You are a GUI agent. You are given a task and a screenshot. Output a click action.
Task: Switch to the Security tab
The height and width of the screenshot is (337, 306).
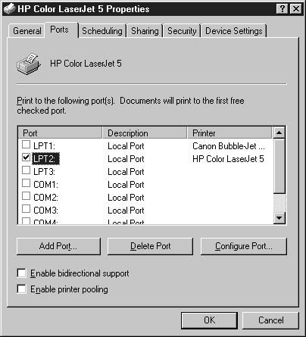tap(182, 31)
